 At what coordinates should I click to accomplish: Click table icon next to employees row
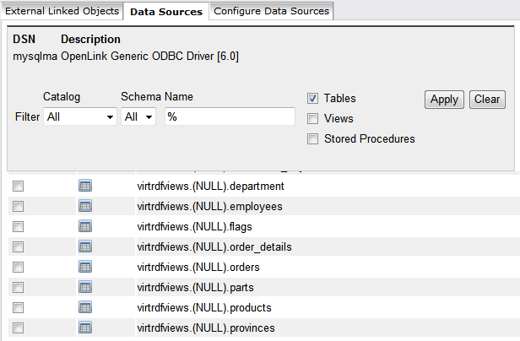84,206
